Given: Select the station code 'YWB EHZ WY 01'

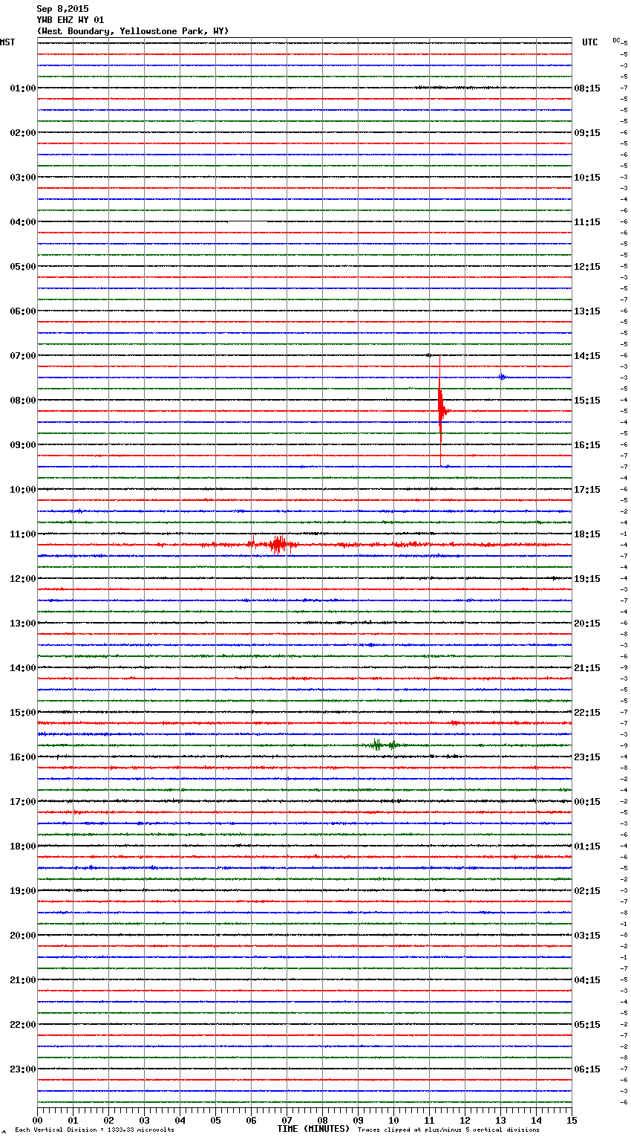Looking at the screenshot, I should pos(71,20).
